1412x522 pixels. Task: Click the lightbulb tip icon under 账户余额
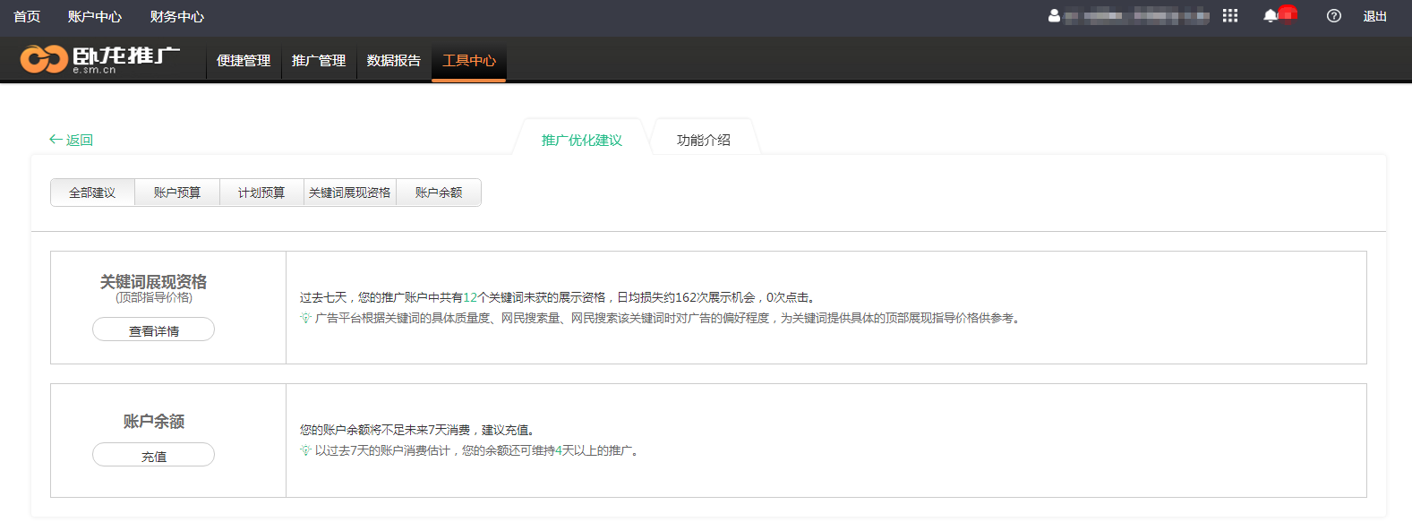(305, 450)
